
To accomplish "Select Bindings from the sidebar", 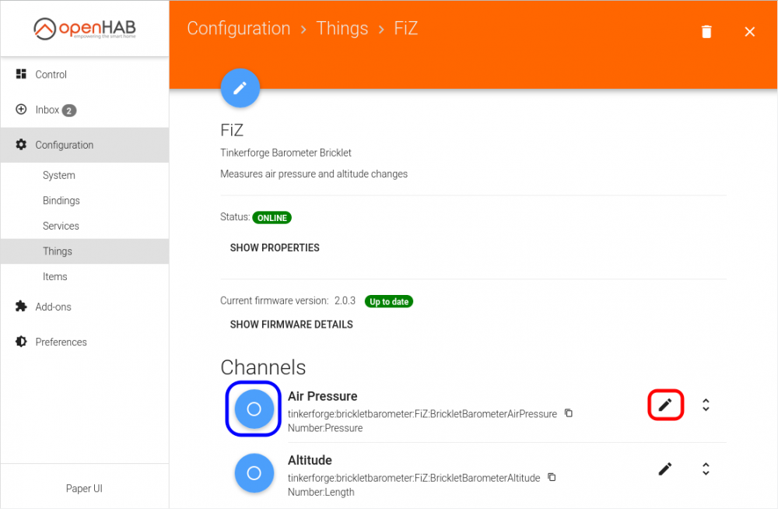I will point(61,200).
